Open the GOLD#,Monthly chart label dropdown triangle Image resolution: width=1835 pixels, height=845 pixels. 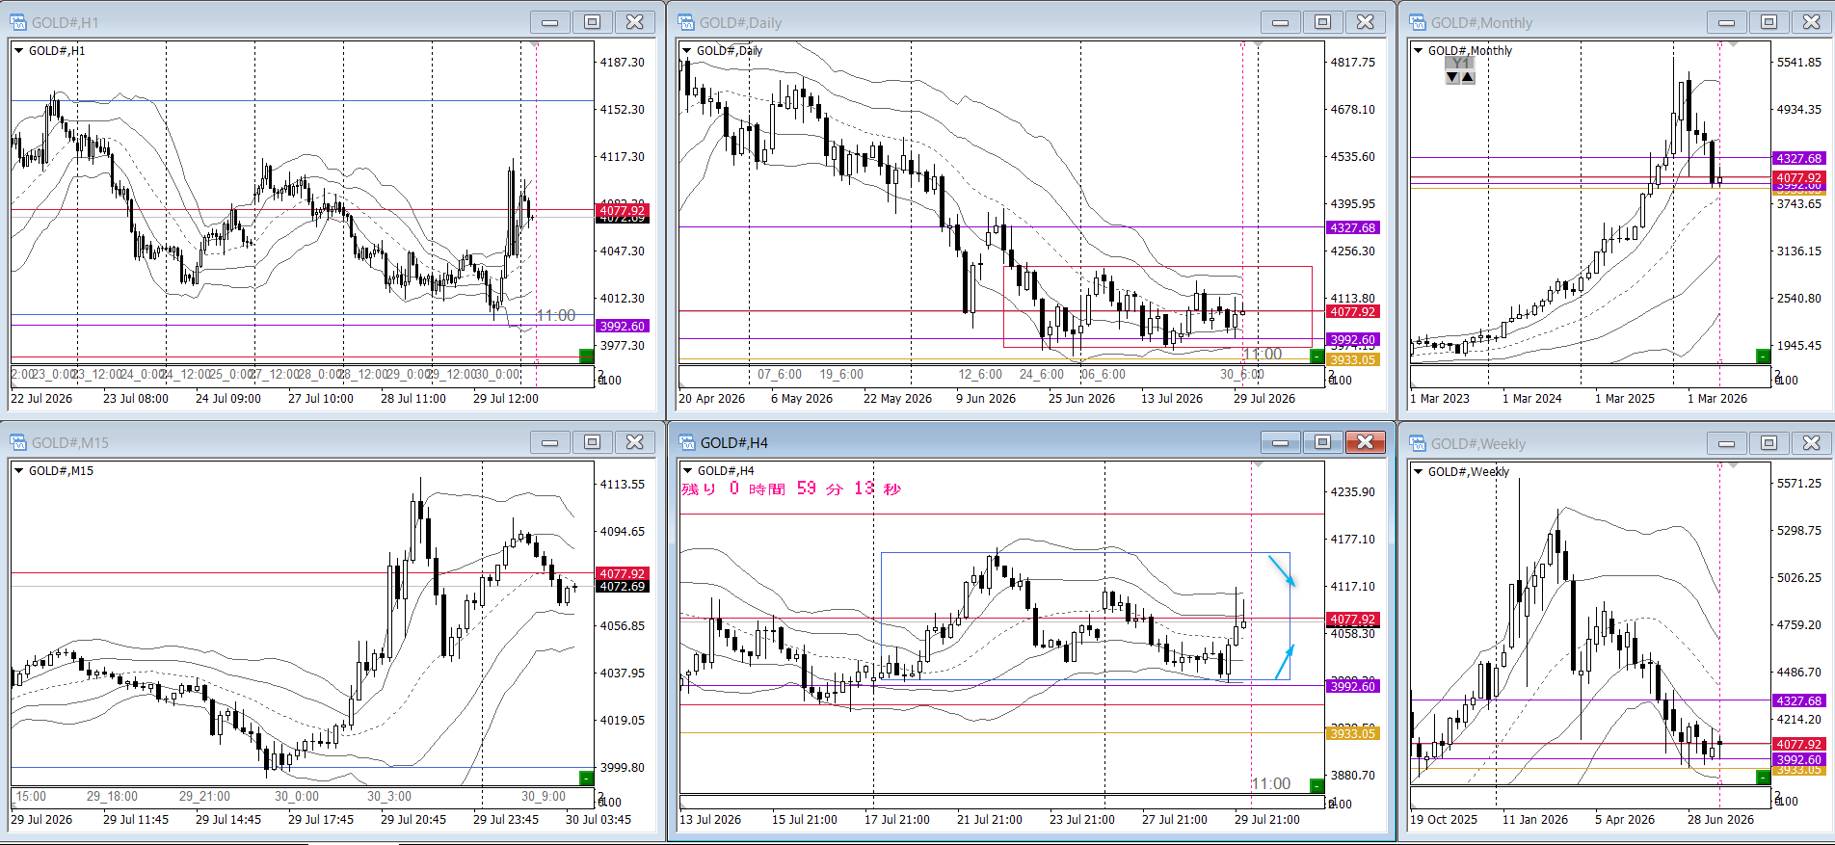click(1419, 51)
